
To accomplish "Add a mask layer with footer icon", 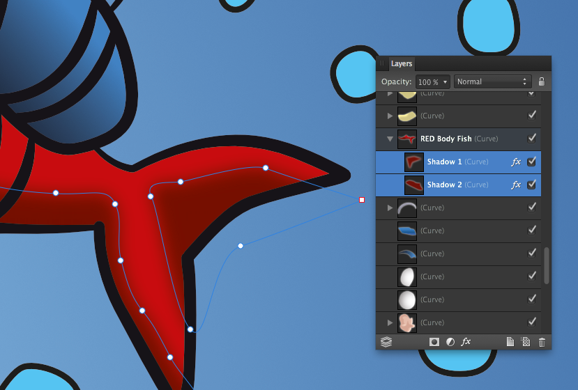I will (x=434, y=342).
